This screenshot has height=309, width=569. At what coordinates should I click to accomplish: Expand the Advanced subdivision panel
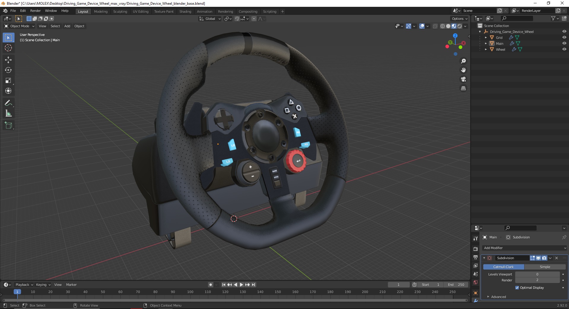[x=498, y=297]
